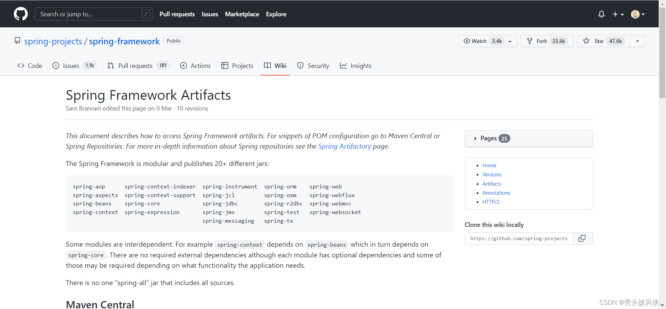666x309 pixels.
Task: Open the user avatar menu
Action: click(638, 14)
